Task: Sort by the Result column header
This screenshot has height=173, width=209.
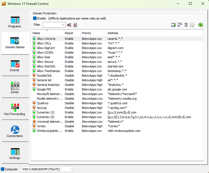Action: pos(72,33)
